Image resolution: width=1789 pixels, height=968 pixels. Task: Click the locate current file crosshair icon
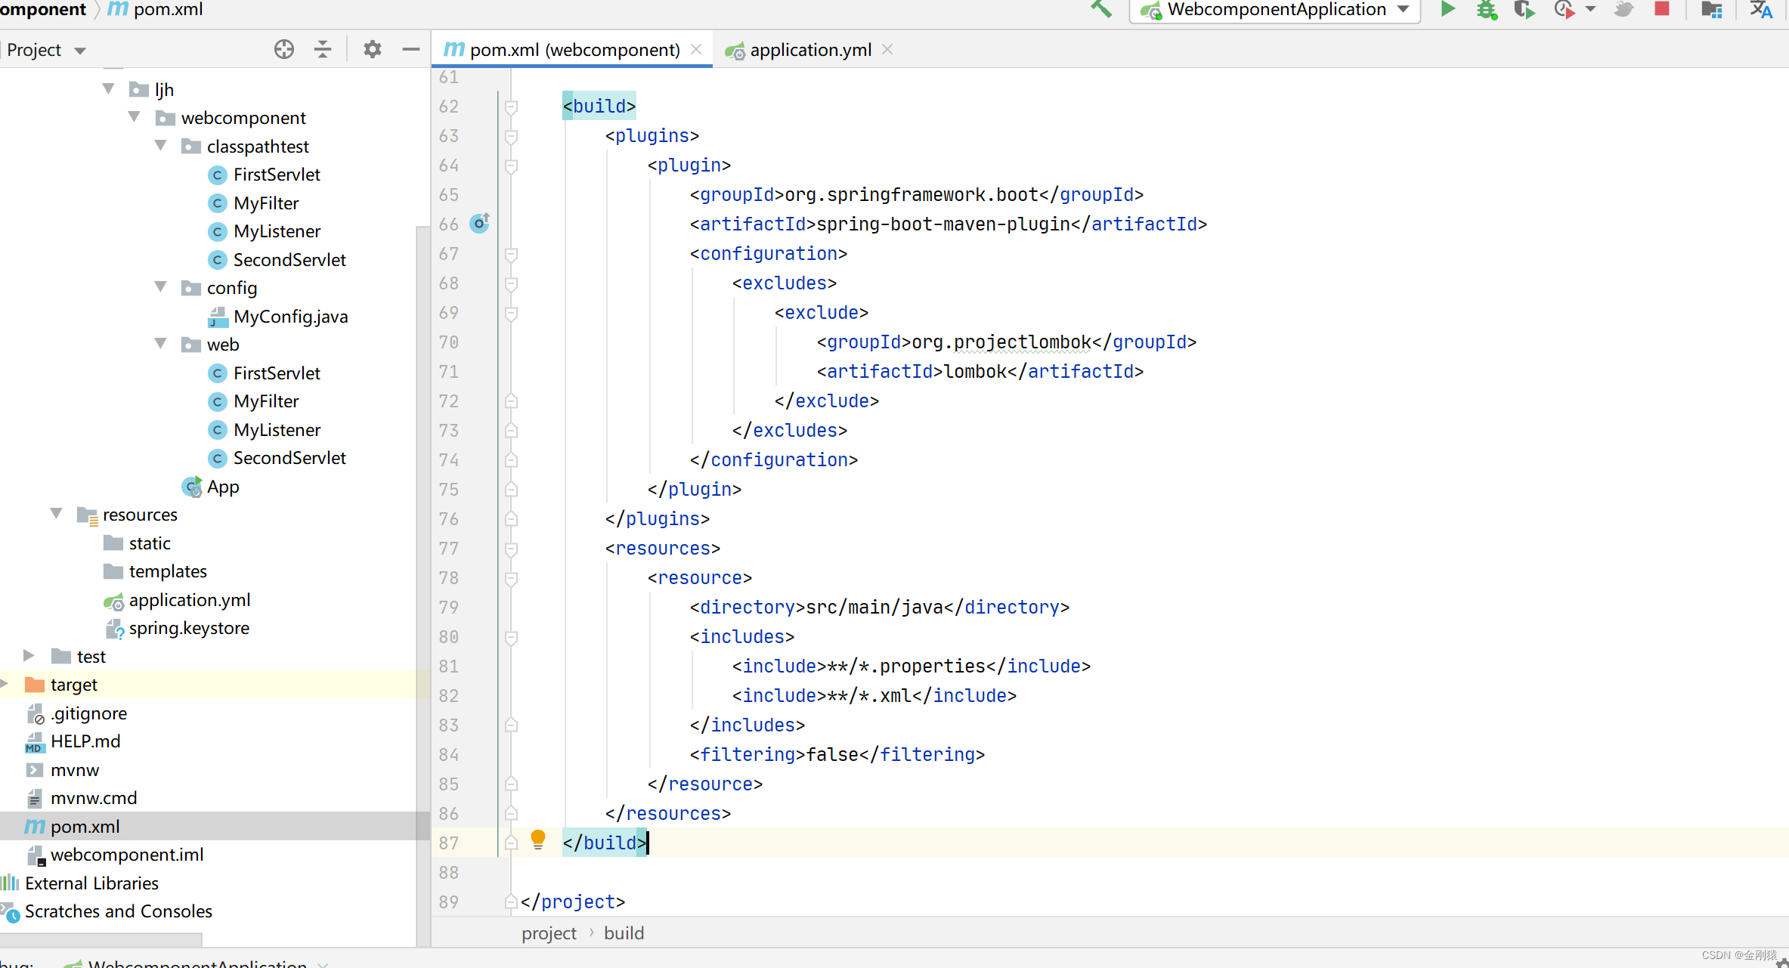283,50
